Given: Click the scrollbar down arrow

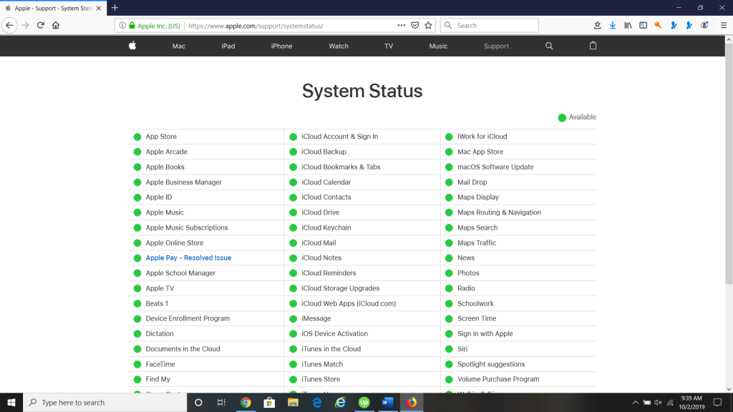Looking at the screenshot, I should coord(729,388).
